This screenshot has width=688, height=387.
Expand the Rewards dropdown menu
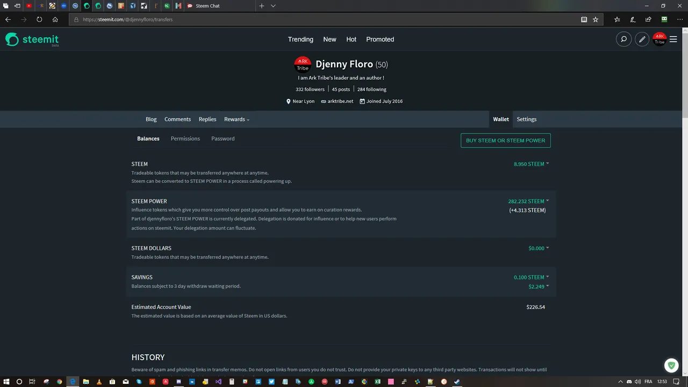click(x=237, y=119)
